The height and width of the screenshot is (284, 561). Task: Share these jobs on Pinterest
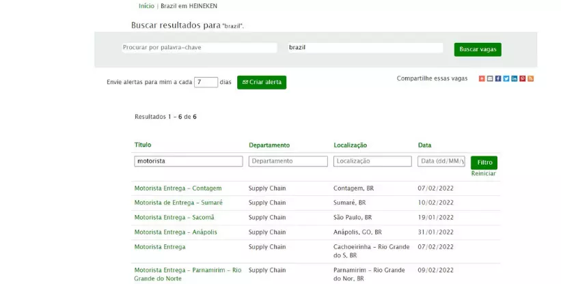pos(522,79)
